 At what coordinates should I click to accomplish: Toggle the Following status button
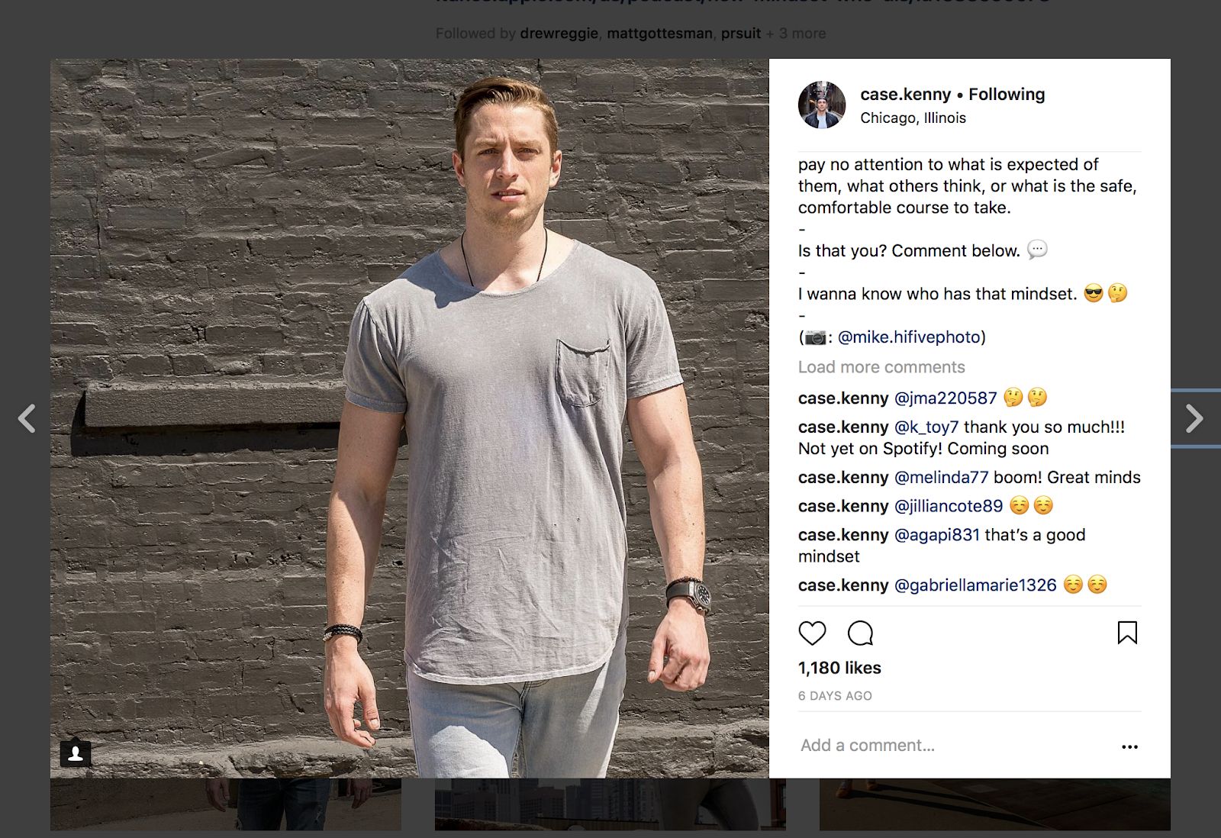(x=1007, y=95)
